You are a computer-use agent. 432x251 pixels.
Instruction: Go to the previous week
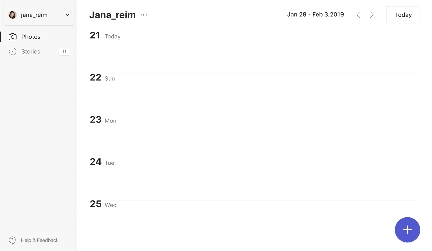pos(358,15)
